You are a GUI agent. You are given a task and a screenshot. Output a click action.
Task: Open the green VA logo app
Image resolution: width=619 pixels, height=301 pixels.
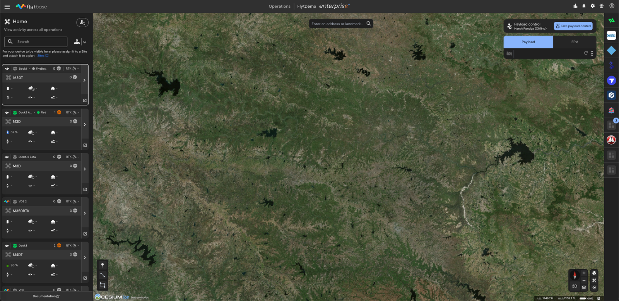611,21
